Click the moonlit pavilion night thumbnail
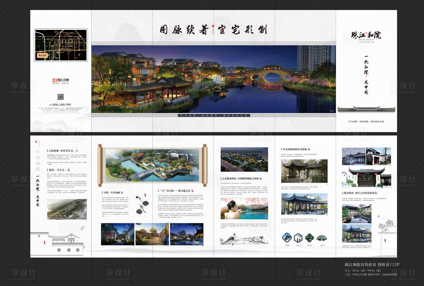 tap(187, 234)
